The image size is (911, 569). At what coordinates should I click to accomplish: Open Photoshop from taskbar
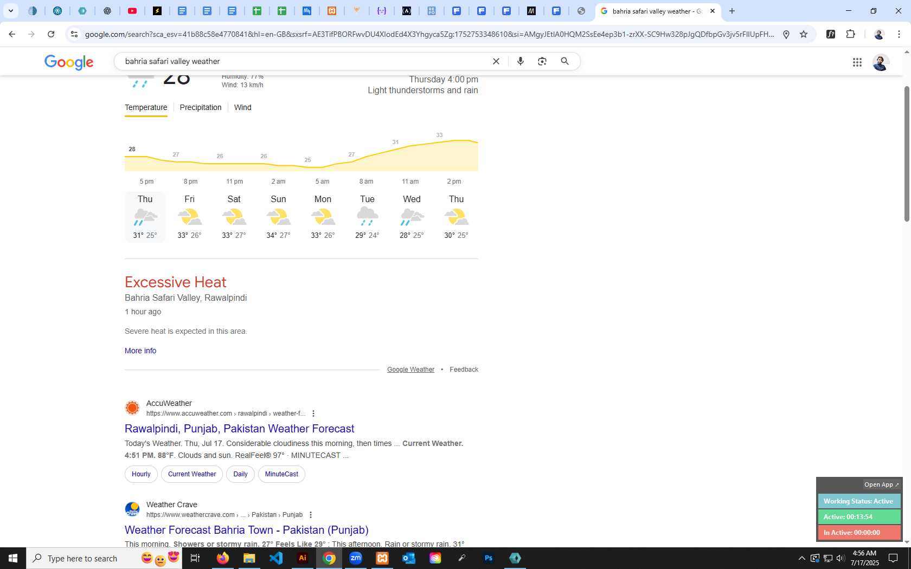(x=489, y=558)
